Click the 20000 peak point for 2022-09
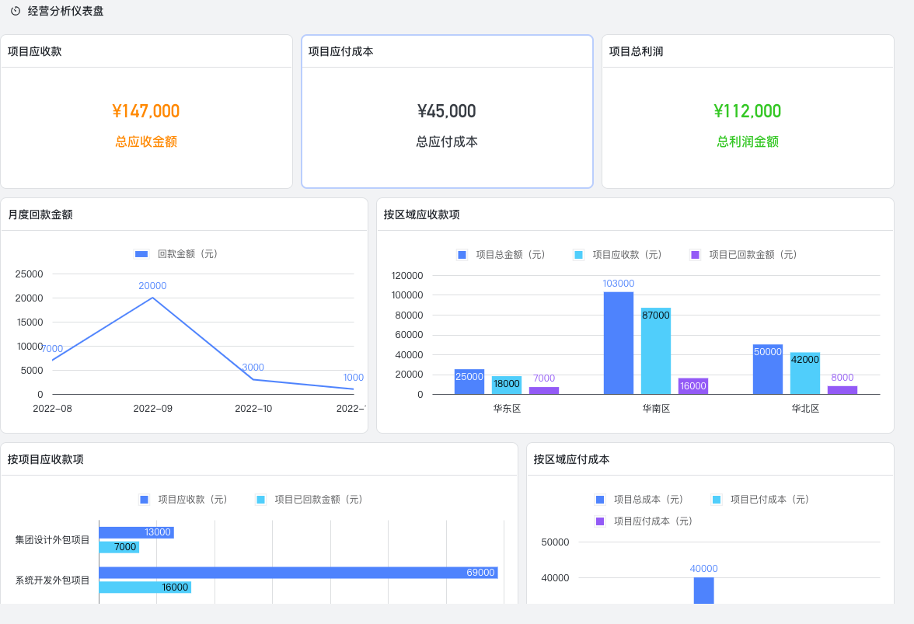 tap(152, 298)
